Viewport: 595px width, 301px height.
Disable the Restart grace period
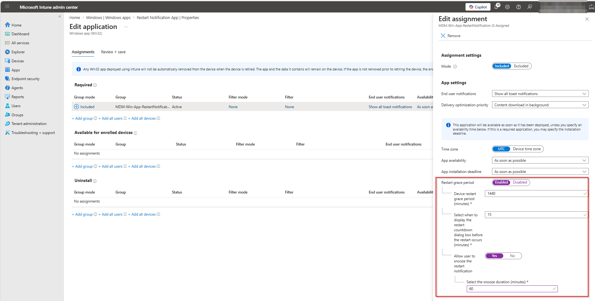pos(519,182)
